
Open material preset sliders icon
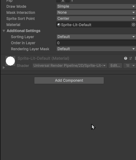131,58
